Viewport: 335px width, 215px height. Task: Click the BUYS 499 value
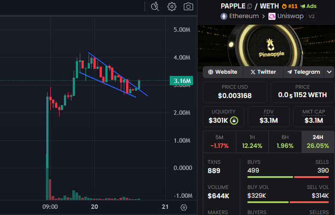click(x=253, y=170)
